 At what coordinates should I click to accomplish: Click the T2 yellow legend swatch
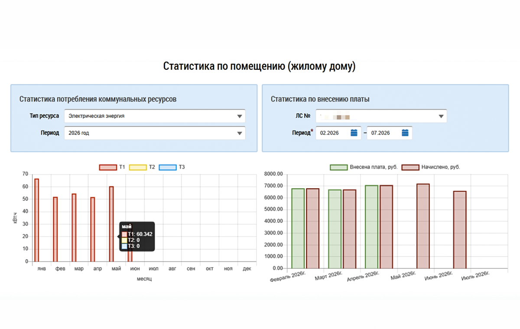tap(138, 167)
